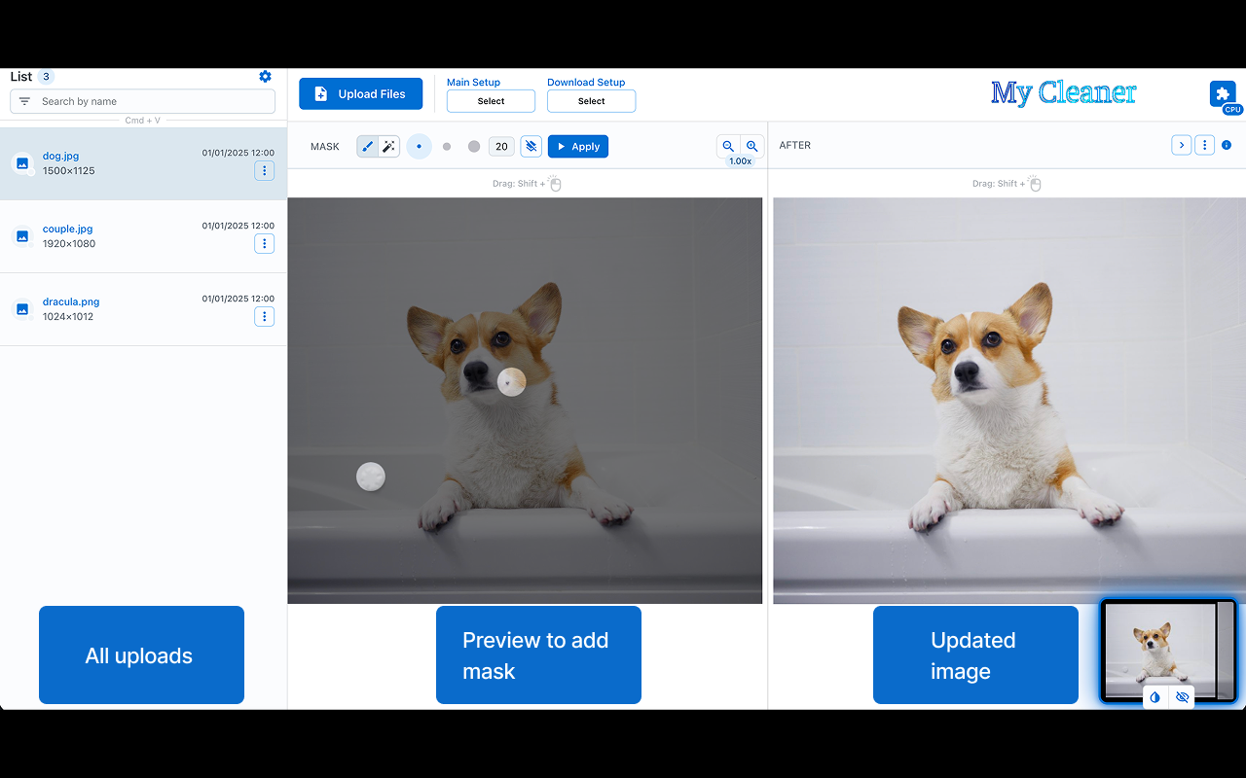Open the settings gear above the file list
Image resolution: width=1246 pixels, height=778 pixels.
pos(265,76)
